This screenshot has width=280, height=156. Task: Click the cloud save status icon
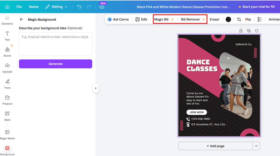point(102,7)
